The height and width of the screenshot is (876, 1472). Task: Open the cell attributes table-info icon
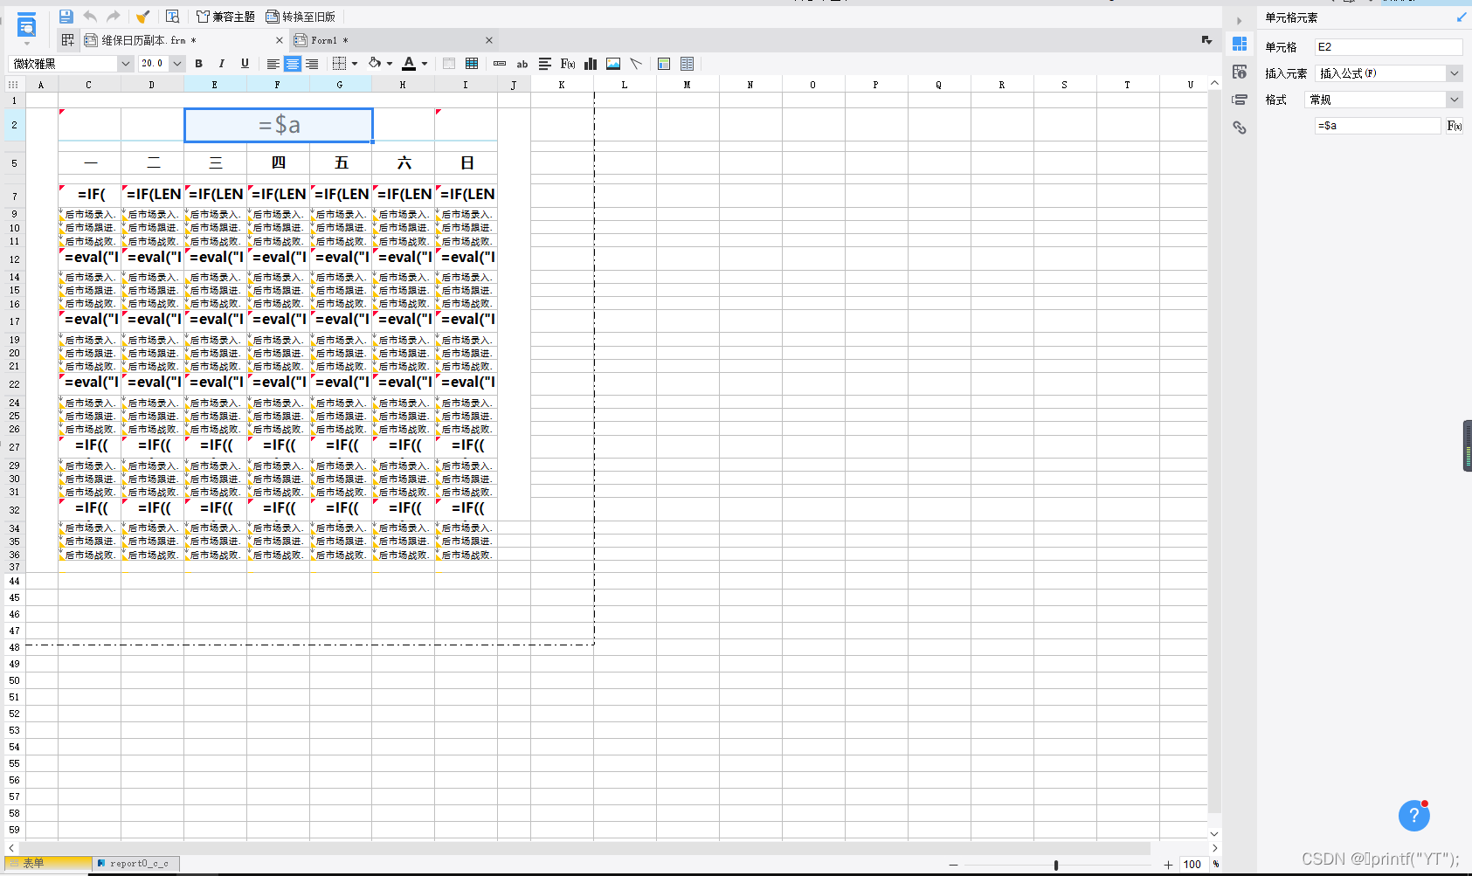tap(1240, 72)
